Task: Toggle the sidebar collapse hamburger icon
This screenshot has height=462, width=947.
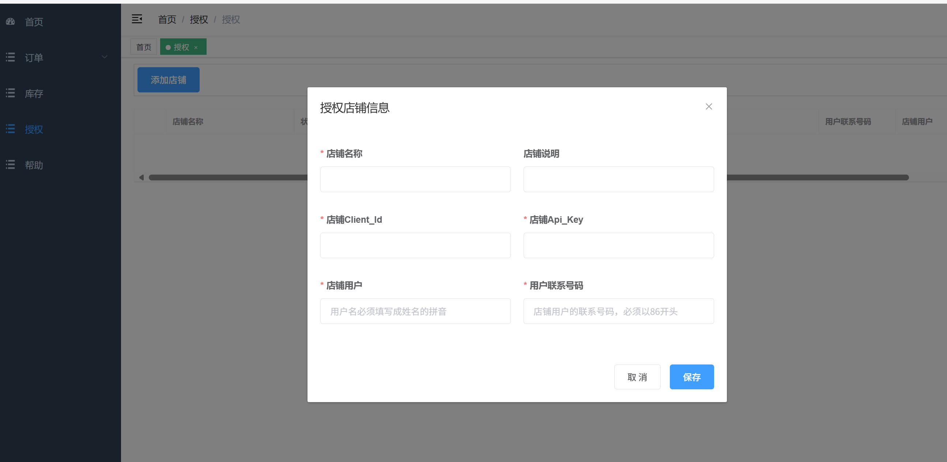Action: coord(137,19)
